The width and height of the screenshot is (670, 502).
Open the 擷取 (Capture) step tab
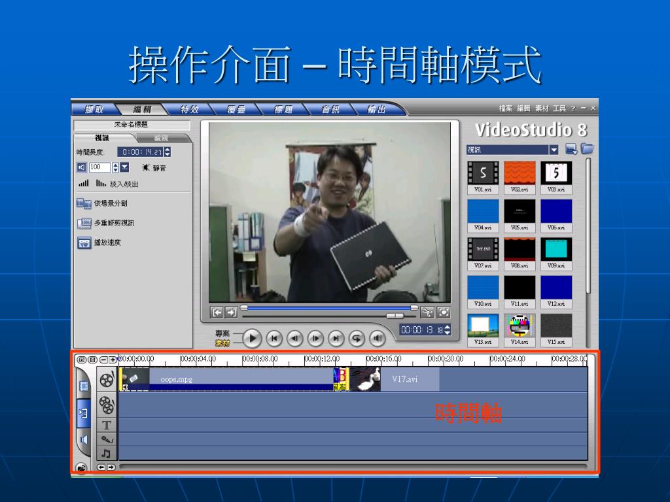pos(94,109)
